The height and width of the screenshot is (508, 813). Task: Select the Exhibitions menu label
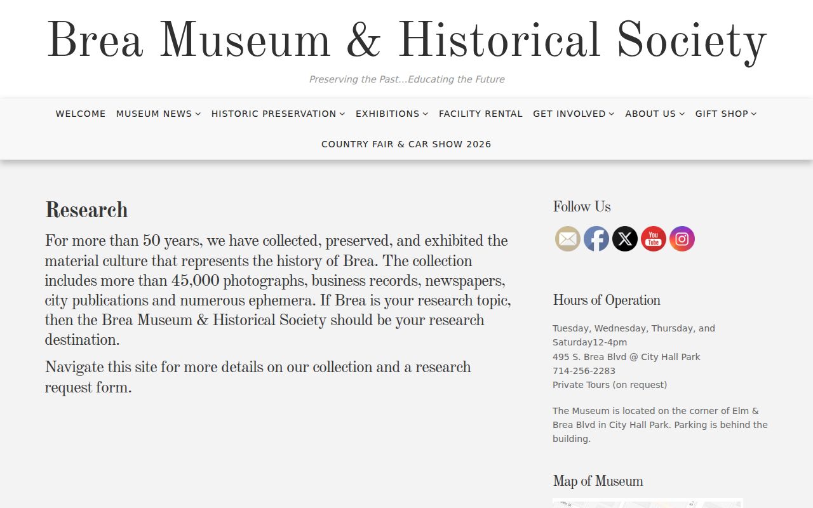tap(387, 114)
